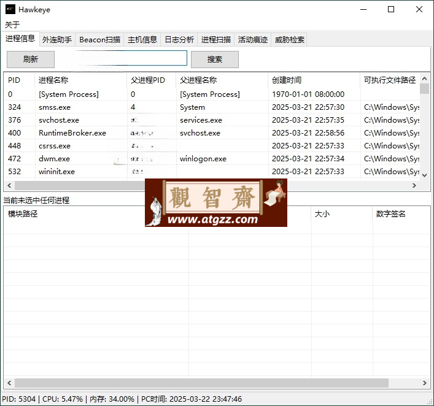Viewport: 434px width, 406px height.
Task: Click PID 532 cell
Action: pyautogui.click(x=14, y=172)
